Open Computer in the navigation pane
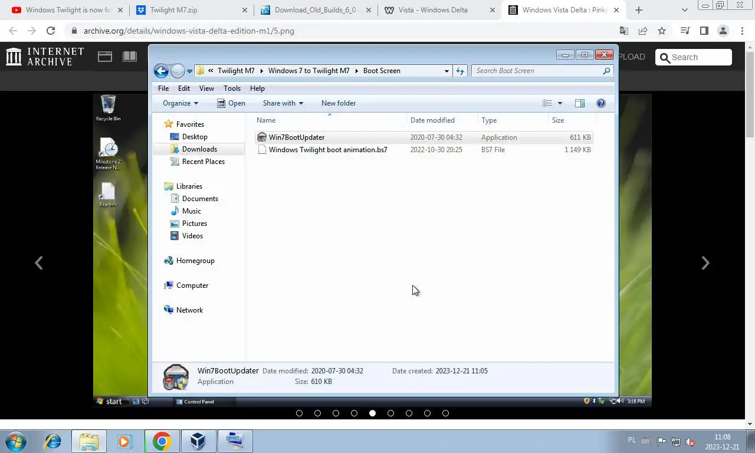Screen dimensions: 755x453 click(192, 285)
